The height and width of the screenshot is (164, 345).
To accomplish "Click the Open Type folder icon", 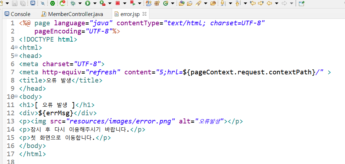I will (x=181, y=3).
